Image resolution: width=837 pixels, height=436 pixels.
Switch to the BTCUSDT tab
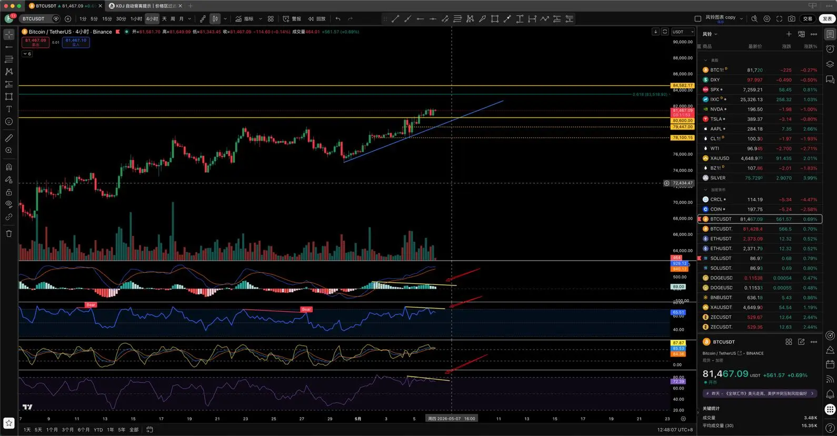(x=65, y=6)
